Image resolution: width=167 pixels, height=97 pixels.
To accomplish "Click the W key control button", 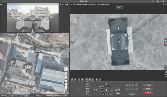I will click(x=130, y=85).
